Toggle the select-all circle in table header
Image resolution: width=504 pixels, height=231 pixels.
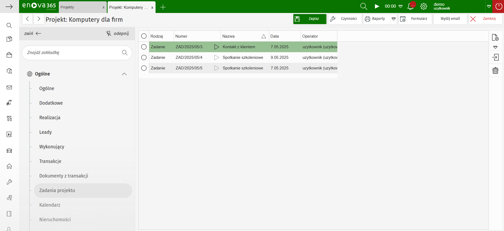(144, 36)
